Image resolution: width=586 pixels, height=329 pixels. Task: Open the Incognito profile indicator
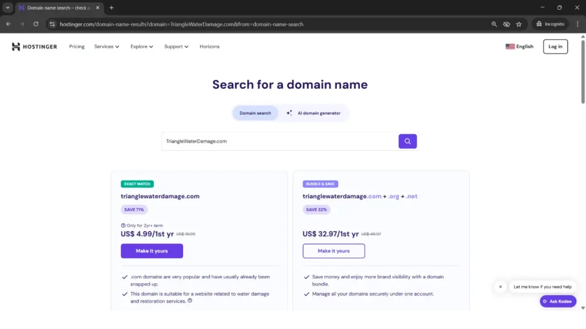(x=550, y=24)
